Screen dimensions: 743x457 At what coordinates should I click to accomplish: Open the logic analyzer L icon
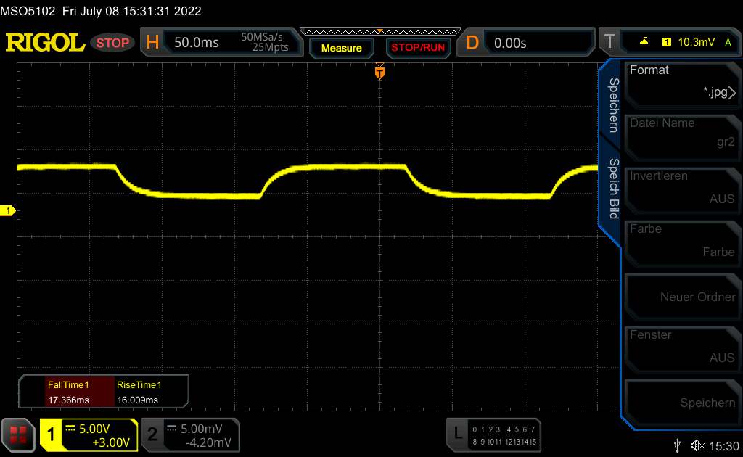point(458,435)
